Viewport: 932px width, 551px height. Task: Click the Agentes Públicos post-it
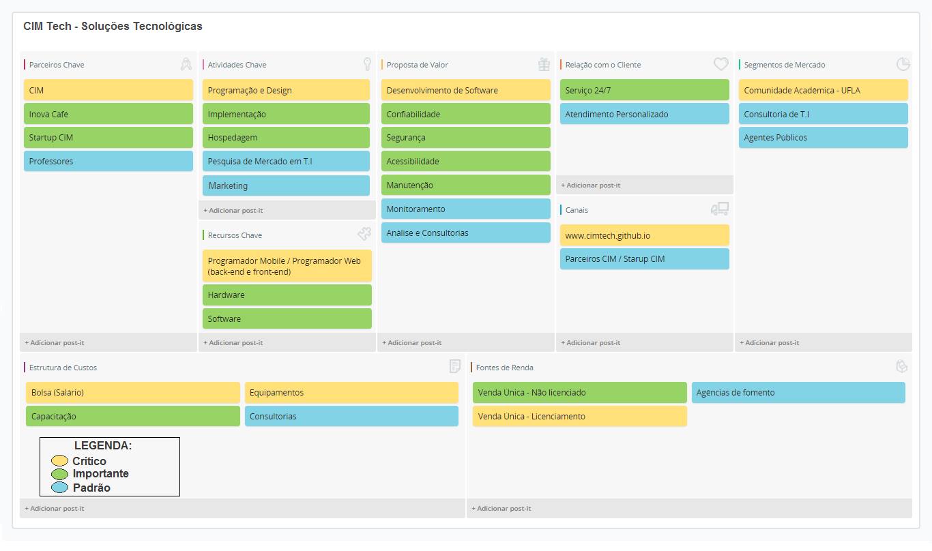[824, 137]
